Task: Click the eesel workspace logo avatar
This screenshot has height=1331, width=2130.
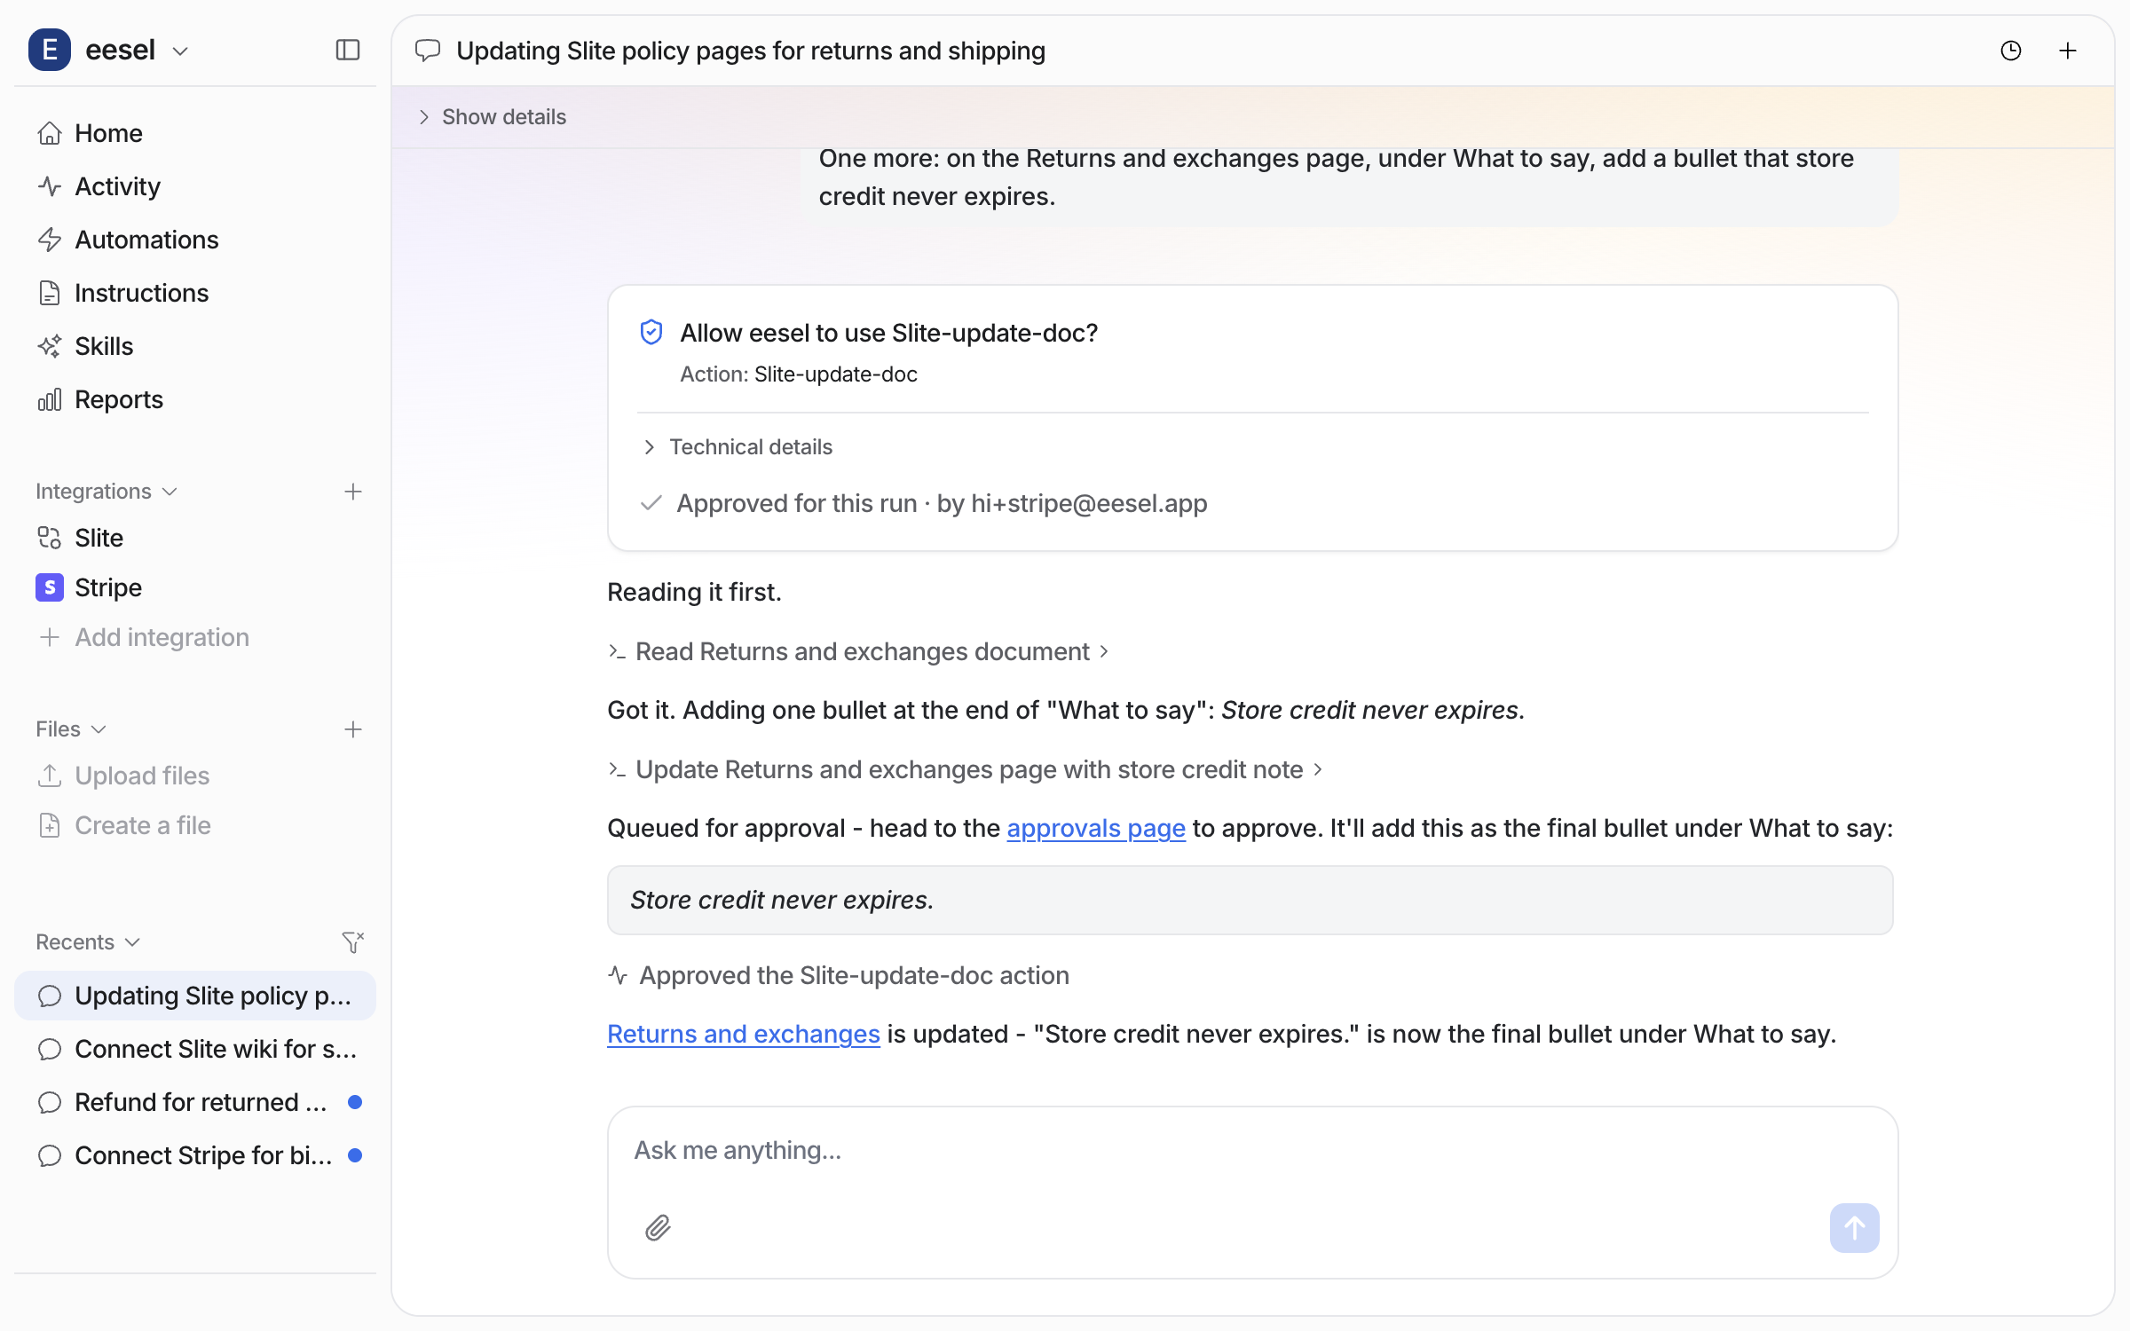Action: (50, 50)
